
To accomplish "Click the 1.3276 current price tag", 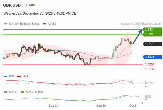I will pos(152,44).
